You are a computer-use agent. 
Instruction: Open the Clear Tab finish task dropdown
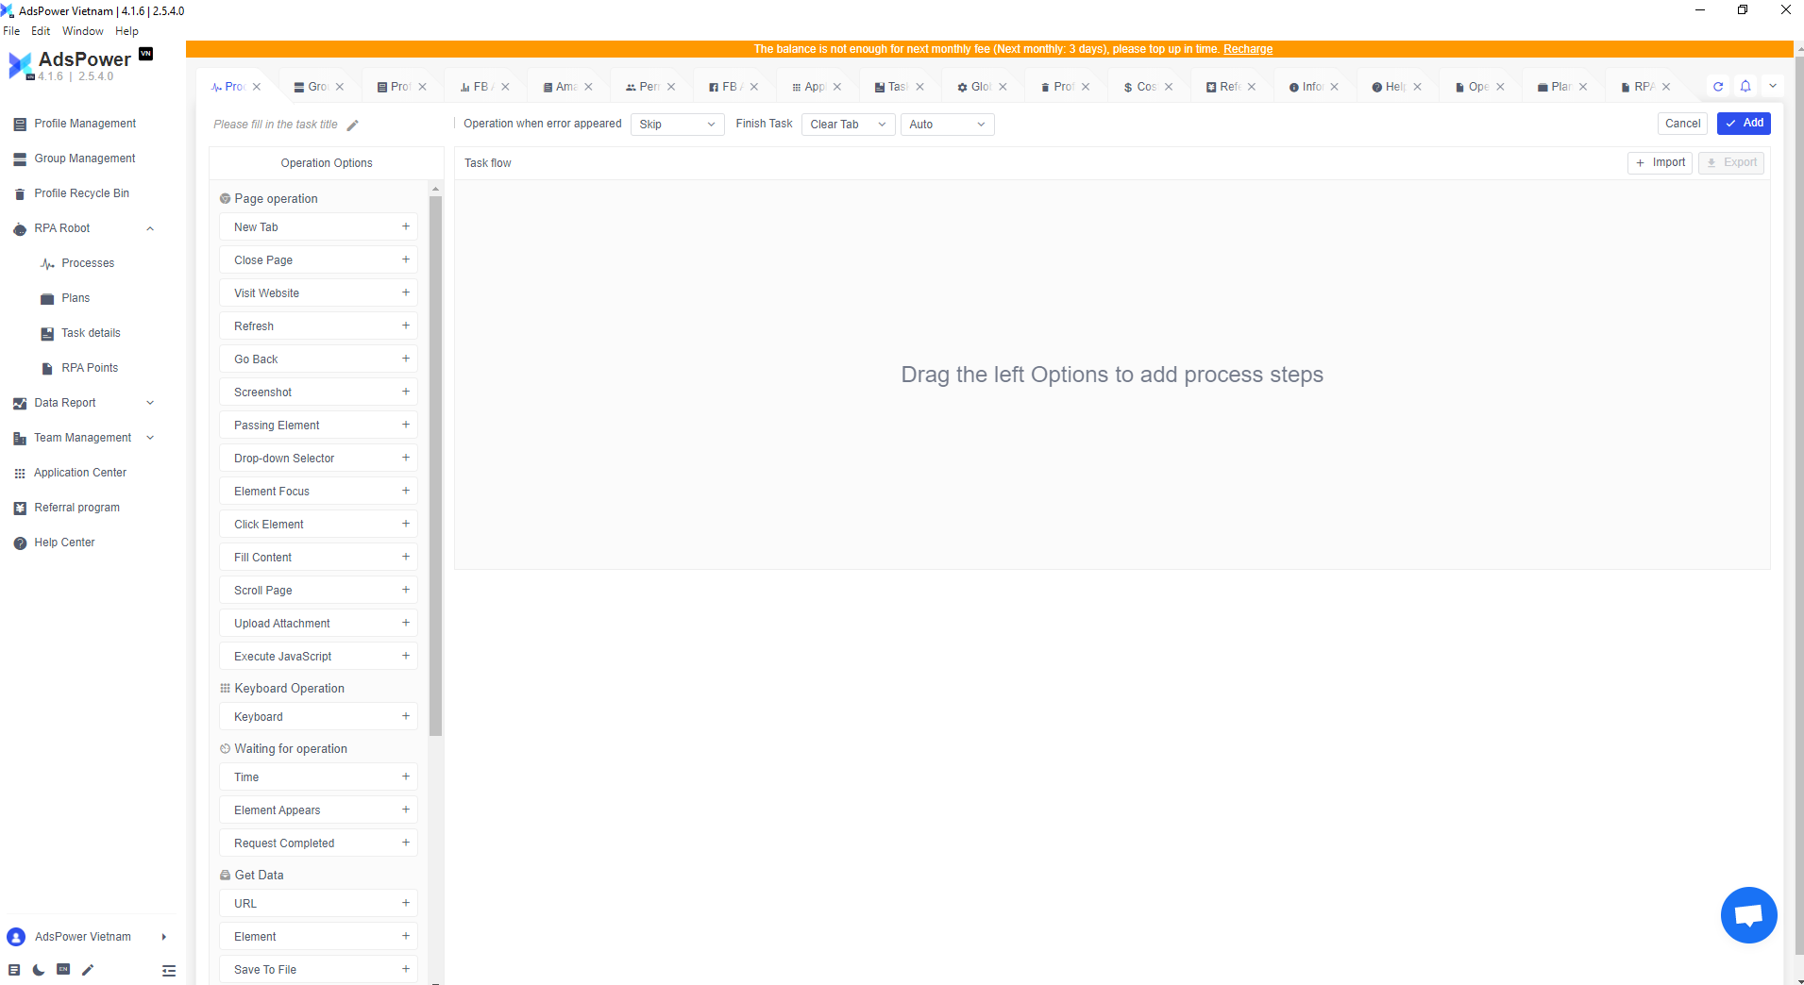(x=846, y=124)
